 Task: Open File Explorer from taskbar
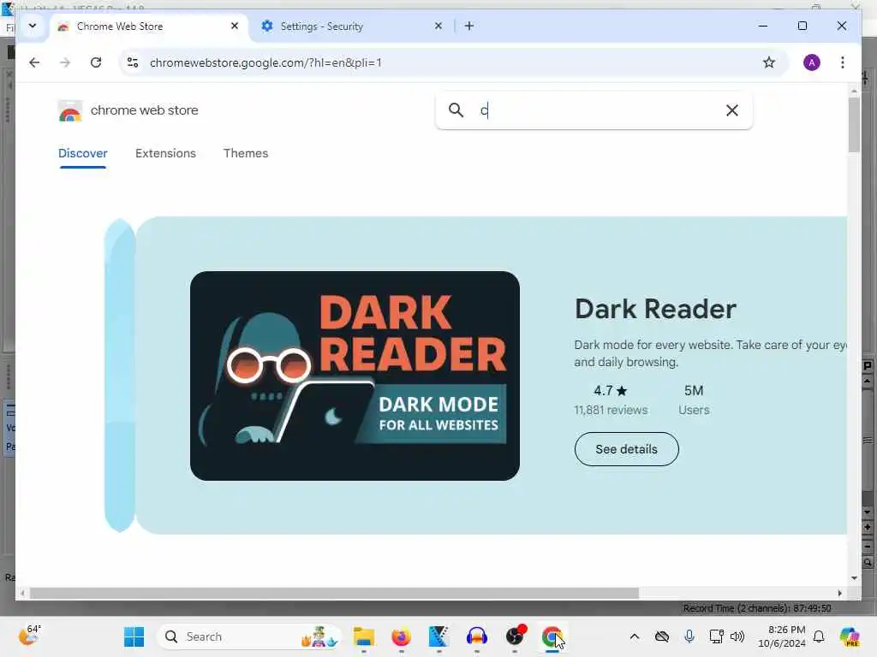pos(363,636)
